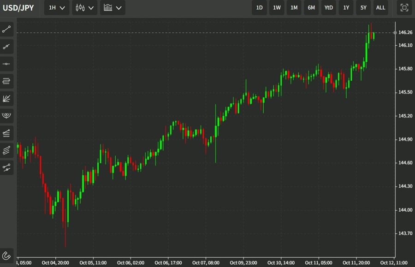
Task: Click the 144.00 price axis label
Action: 405,210
